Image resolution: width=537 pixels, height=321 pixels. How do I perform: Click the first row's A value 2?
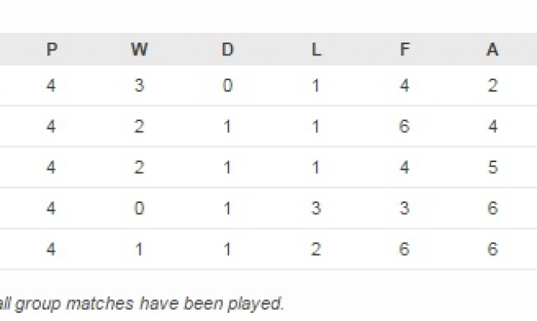point(492,85)
